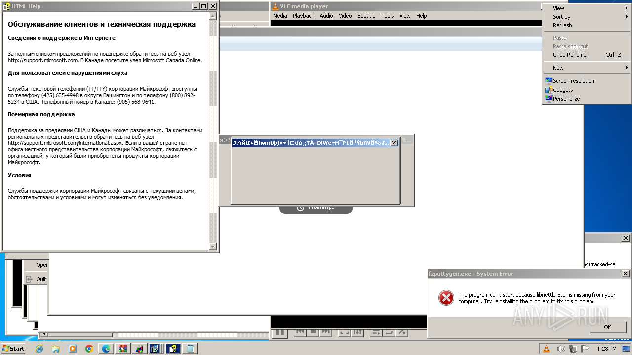This screenshot has height=355, width=632.
Task: Open Internet Explorer from the taskbar
Action: 39,349
